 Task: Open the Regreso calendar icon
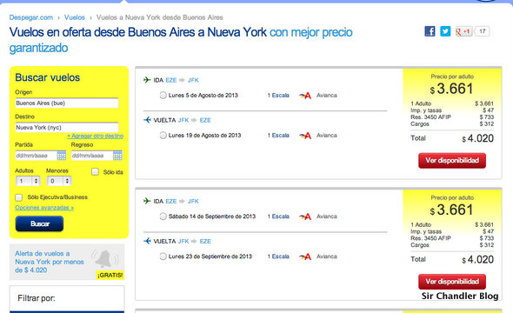117,156
